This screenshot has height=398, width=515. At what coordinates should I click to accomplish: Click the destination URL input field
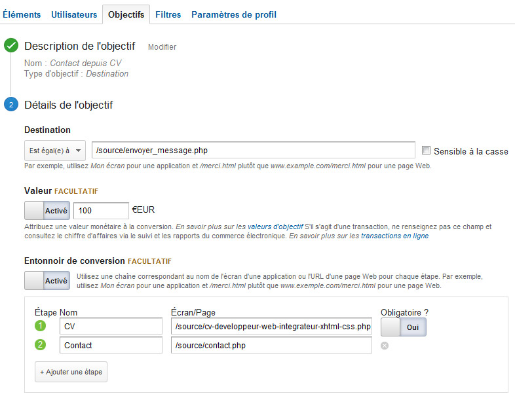point(253,151)
